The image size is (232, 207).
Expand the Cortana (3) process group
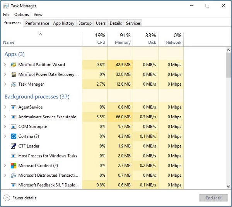pos(5,136)
